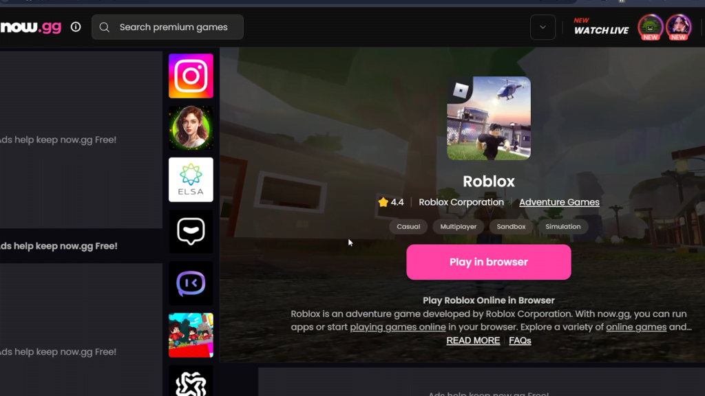The image size is (705, 396).
Task: Open the purple chat-face app icon
Action: pos(191,283)
